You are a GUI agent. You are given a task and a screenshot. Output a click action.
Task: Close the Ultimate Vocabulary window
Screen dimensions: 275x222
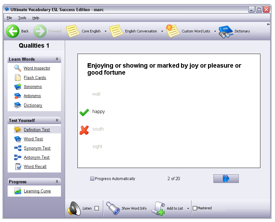point(266,9)
